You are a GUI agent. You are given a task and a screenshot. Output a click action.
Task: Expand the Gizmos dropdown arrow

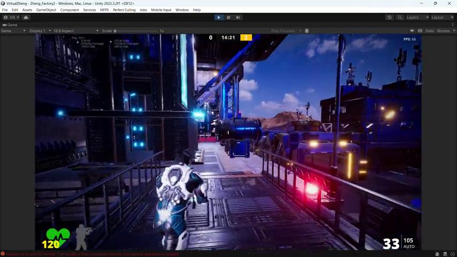[454, 31]
